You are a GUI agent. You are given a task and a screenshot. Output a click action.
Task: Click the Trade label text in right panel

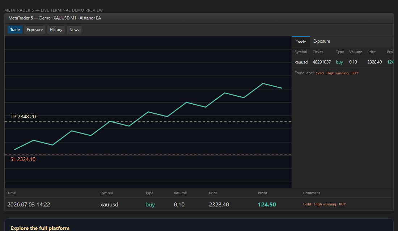pyautogui.click(x=326, y=73)
